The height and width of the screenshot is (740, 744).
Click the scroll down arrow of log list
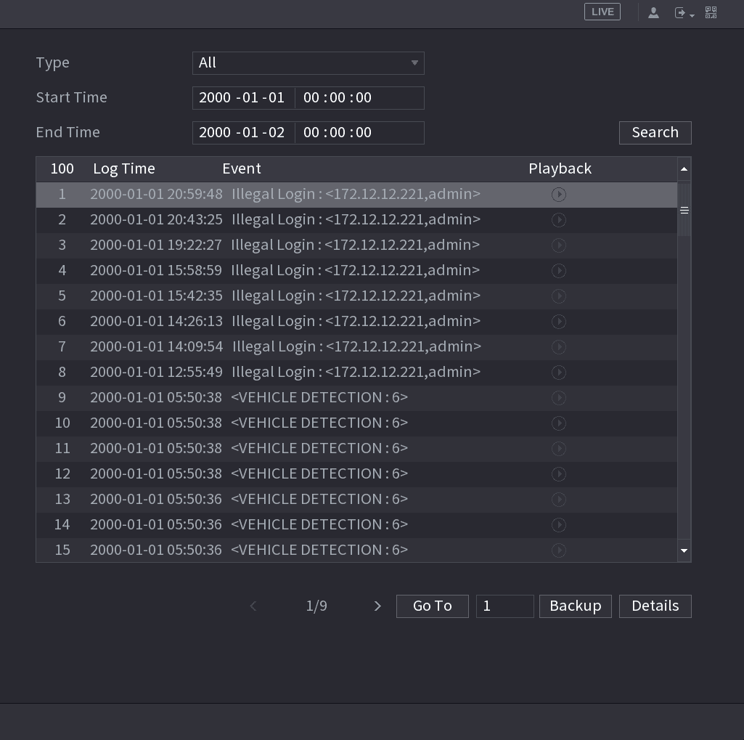click(684, 550)
